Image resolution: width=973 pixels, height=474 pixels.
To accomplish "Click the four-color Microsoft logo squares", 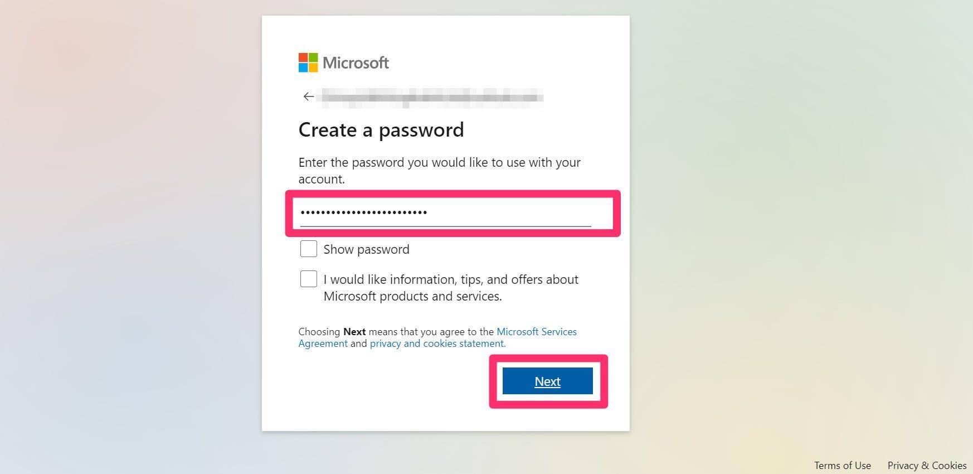I will click(308, 62).
